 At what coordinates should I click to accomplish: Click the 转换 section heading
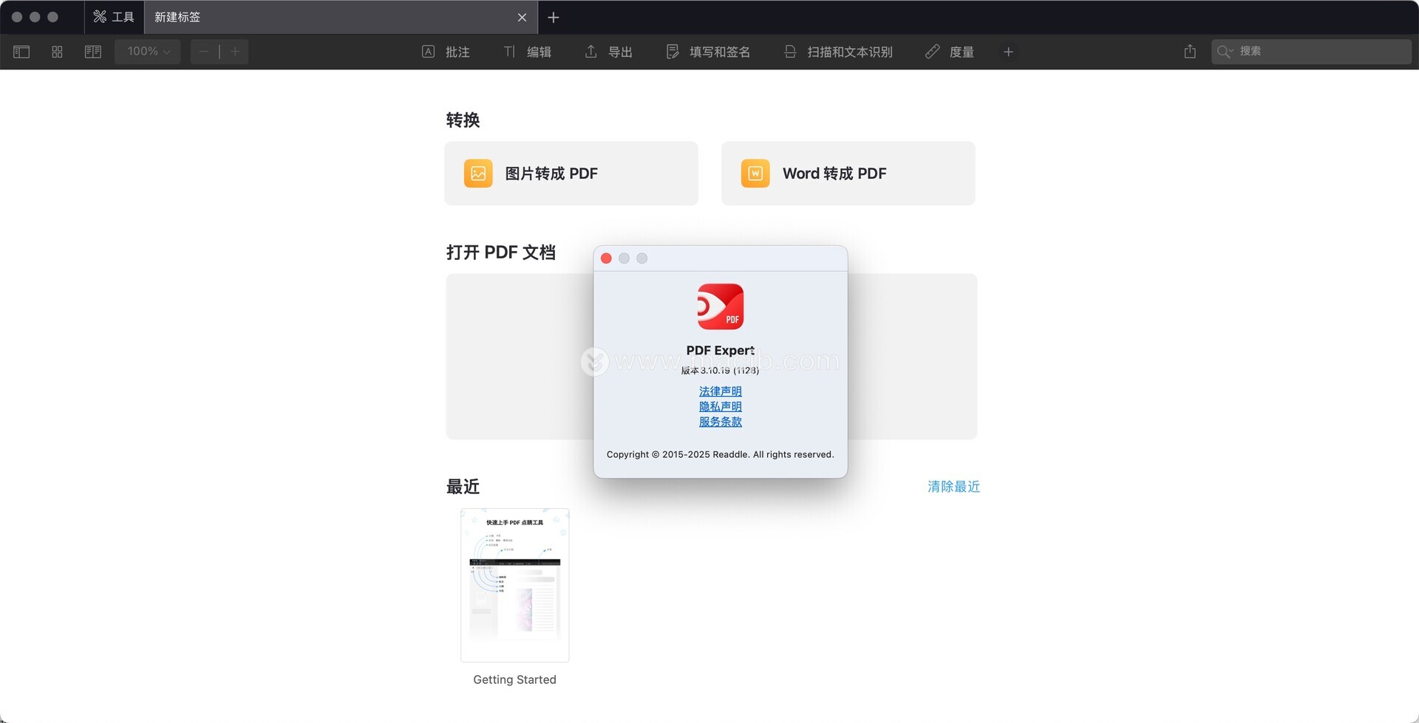tap(463, 120)
